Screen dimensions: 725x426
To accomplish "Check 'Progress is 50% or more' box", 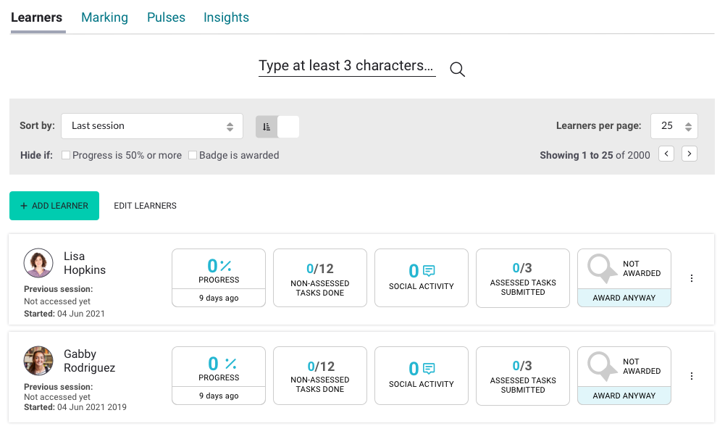I will click(x=66, y=155).
